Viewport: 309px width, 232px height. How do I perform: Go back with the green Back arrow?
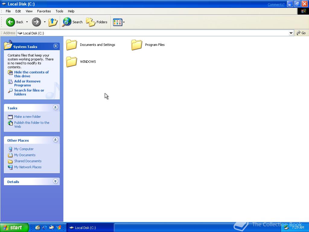pos(14,22)
